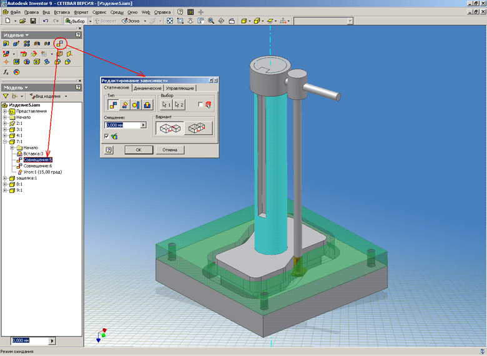Open Parameters with the fx icon
The width and height of the screenshot is (487, 356).
coord(6,72)
